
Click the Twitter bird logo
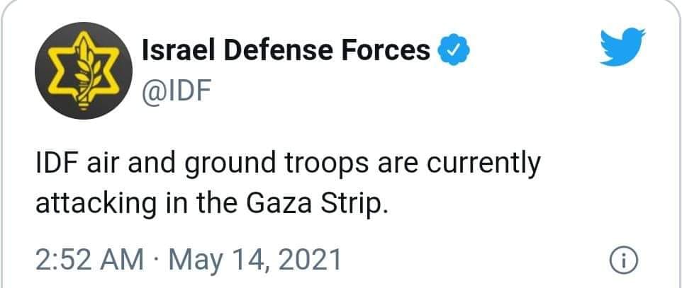point(622,46)
